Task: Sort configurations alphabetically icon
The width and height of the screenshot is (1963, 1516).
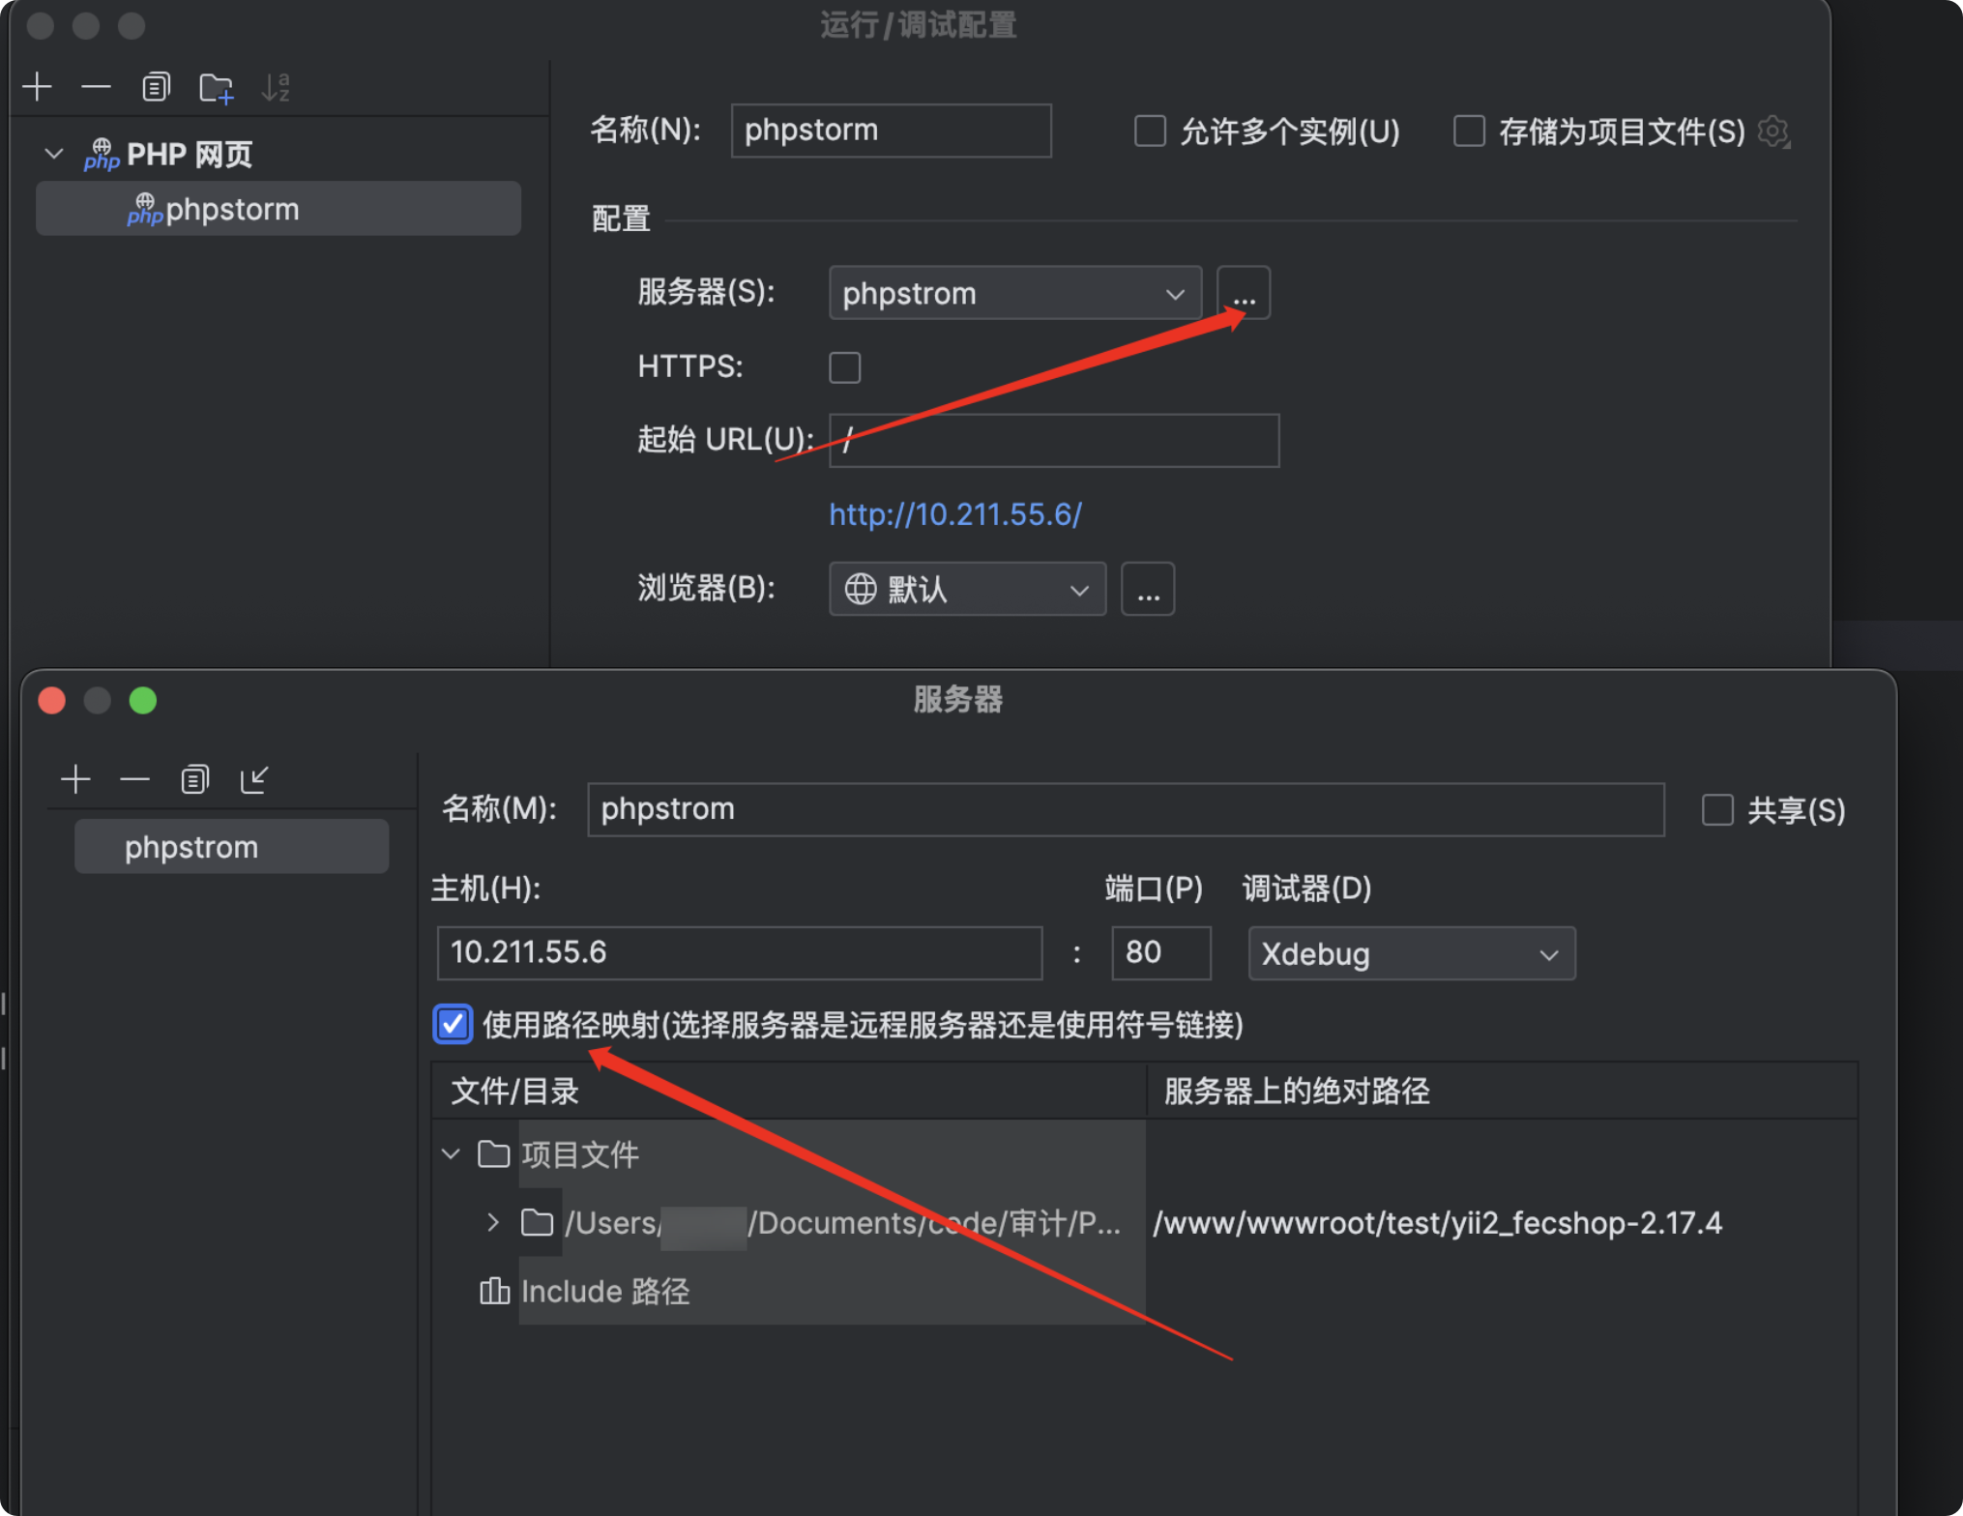Action: coord(277,88)
